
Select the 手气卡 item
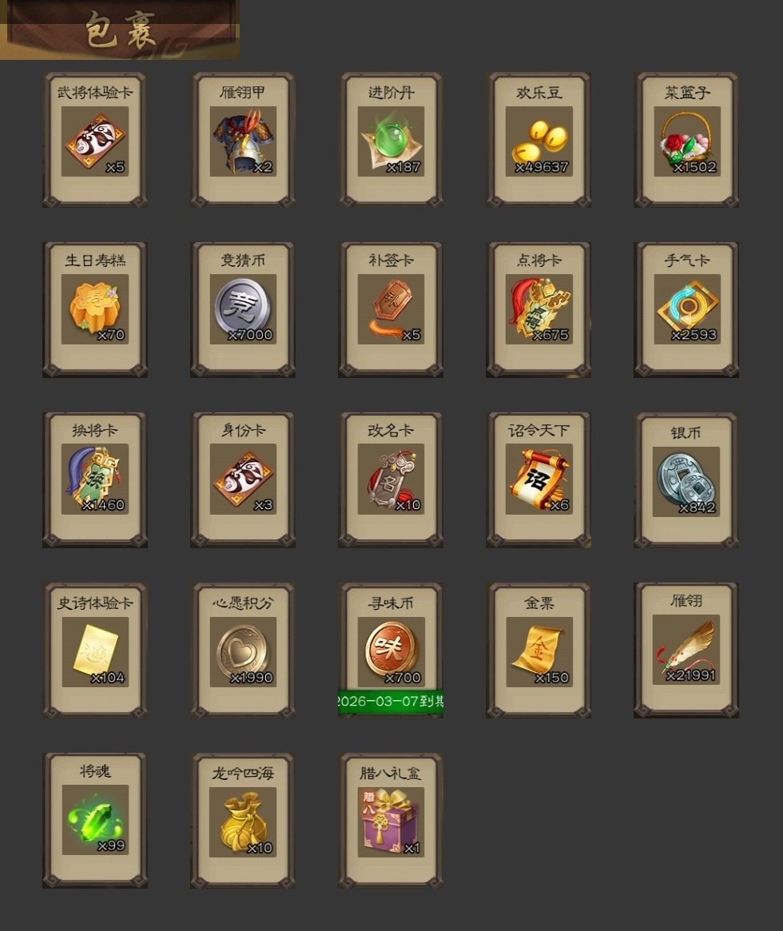pos(686,309)
